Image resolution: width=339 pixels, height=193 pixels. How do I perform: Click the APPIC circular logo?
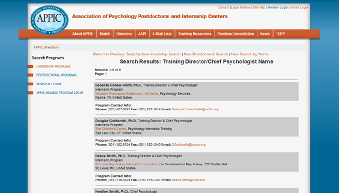49,20
